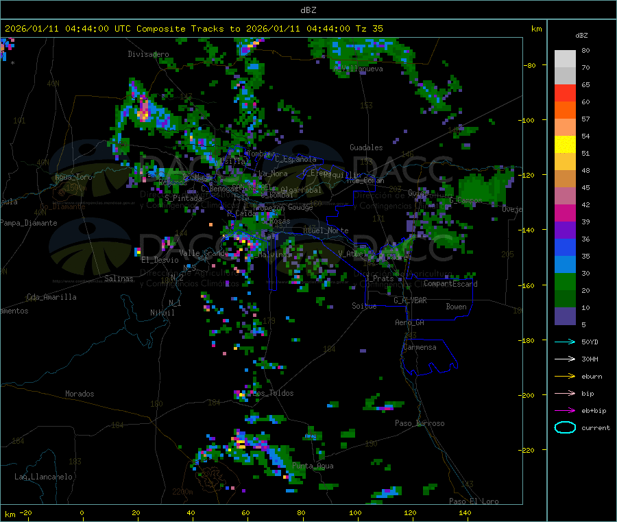The height and width of the screenshot is (522, 617).
Task: Click the Salinas map label
Action: point(119,278)
